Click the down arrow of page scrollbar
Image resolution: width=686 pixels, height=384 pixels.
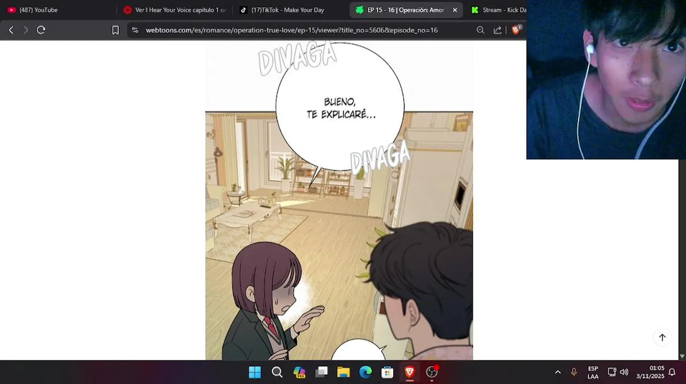tap(682, 356)
